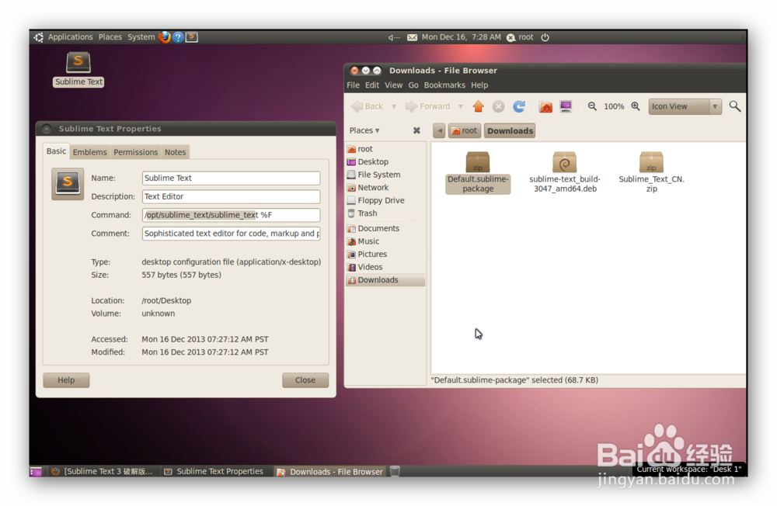Click the search magnifier in file browser
The width and height of the screenshot is (777, 506).
pyautogui.click(x=735, y=106)
